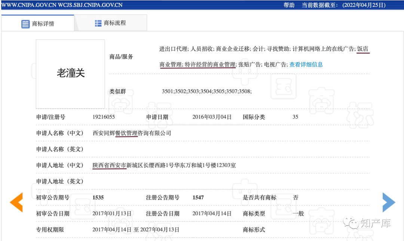404x241 pixels.
Task: Click the 是否共有商标 value 否
Action: tap(296, 198)
